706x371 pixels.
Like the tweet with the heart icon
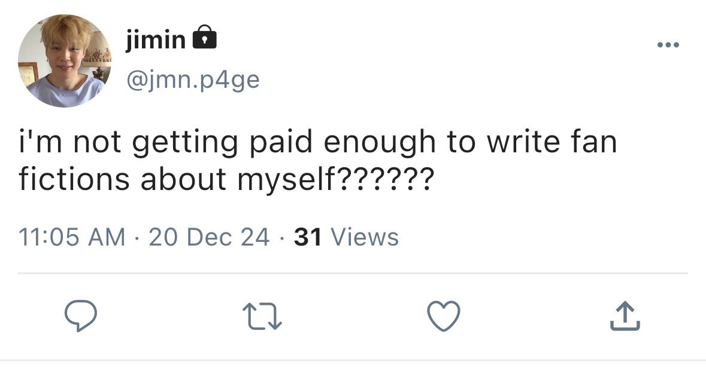pos(444,316)
